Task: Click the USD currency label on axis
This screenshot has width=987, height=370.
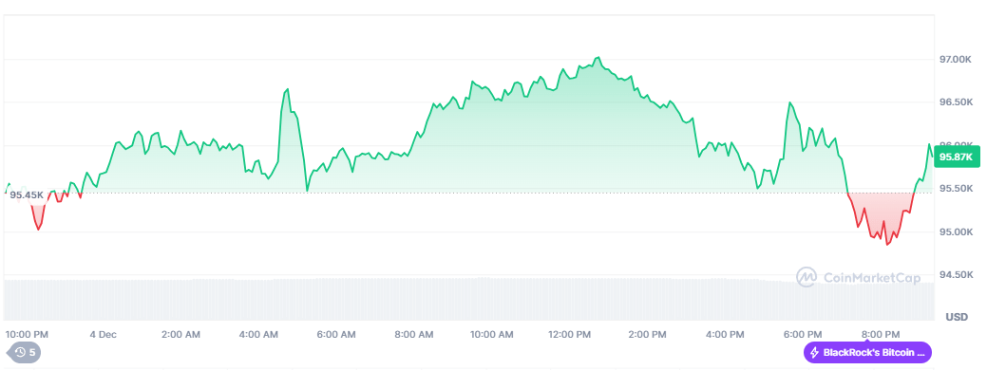Action: 957,317
